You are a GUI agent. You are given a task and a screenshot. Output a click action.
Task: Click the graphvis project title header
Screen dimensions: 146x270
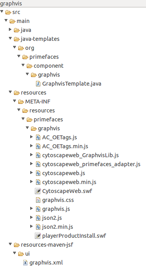[x=11, y=4]
